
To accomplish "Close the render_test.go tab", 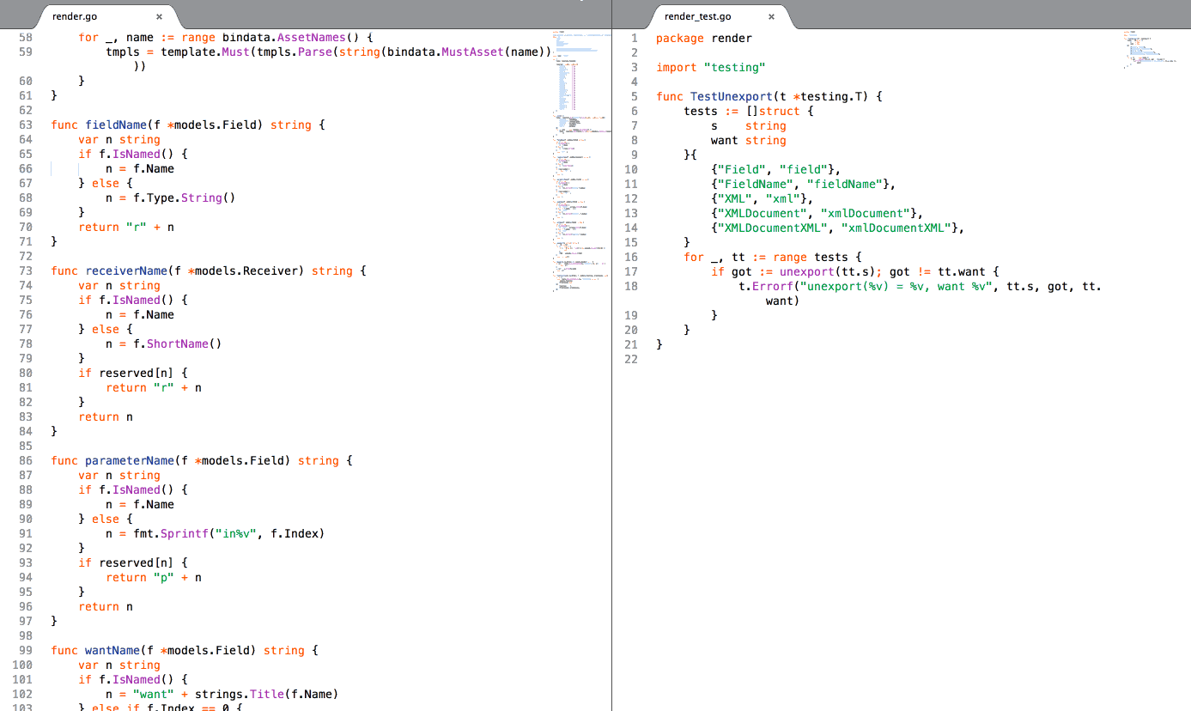I will pos(771,15).
